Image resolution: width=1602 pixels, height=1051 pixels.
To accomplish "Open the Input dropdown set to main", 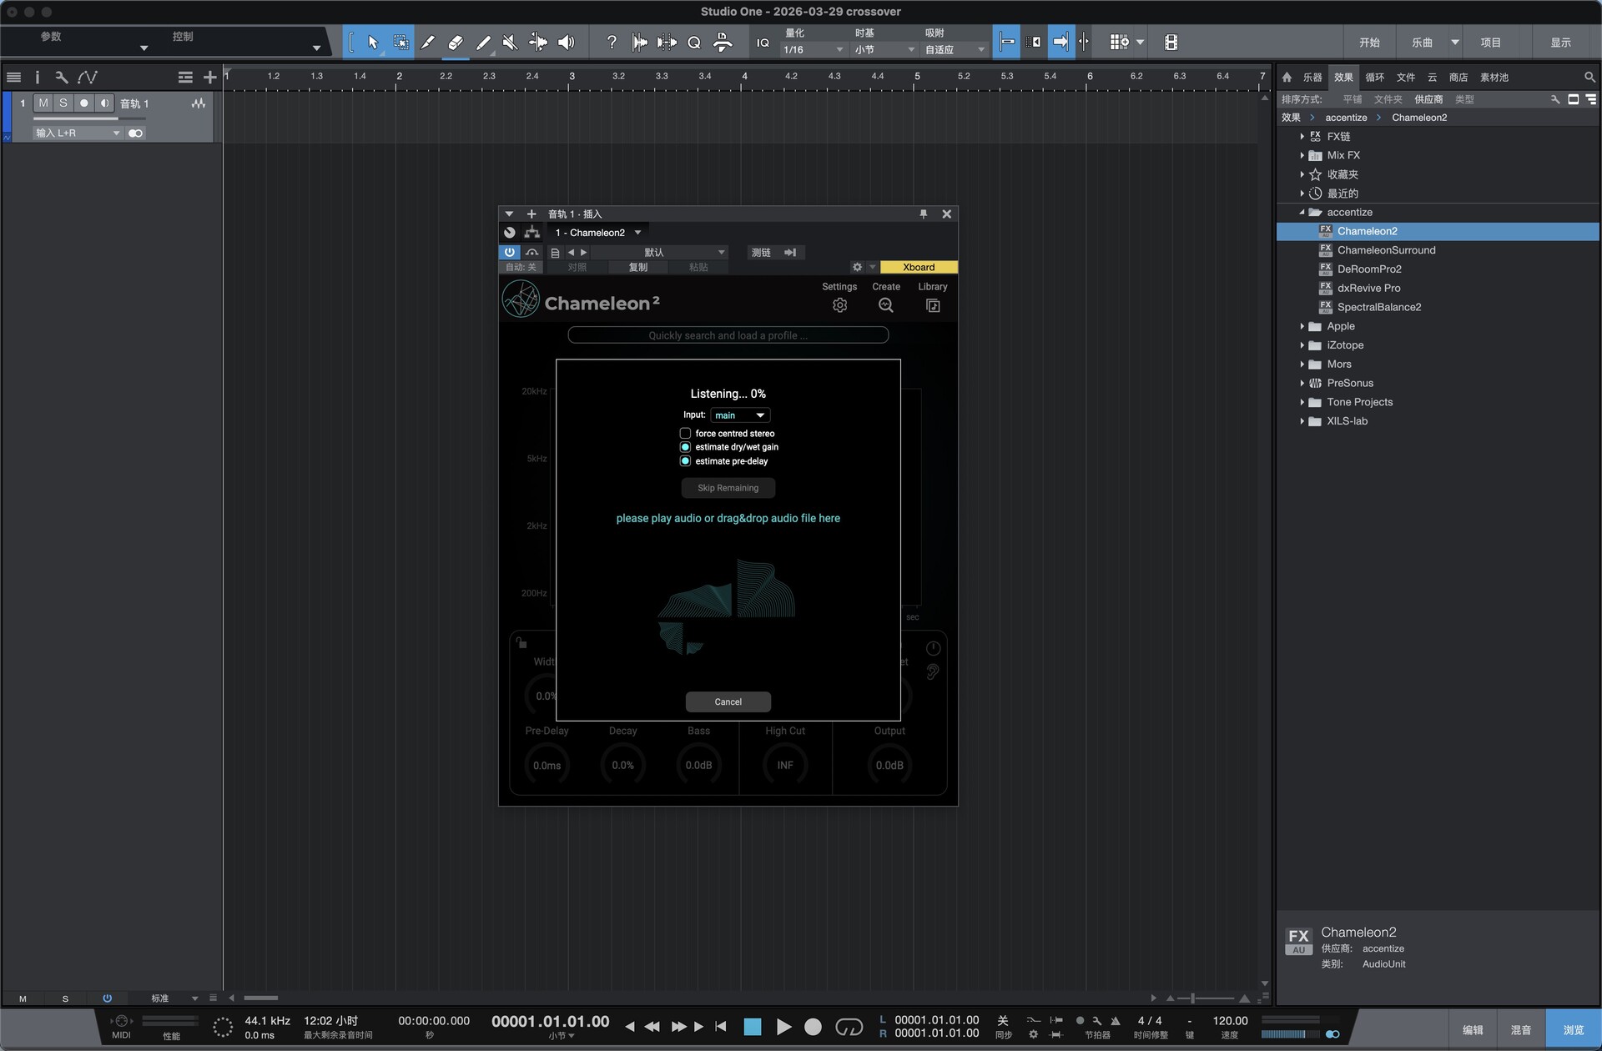I will [739, 415].
